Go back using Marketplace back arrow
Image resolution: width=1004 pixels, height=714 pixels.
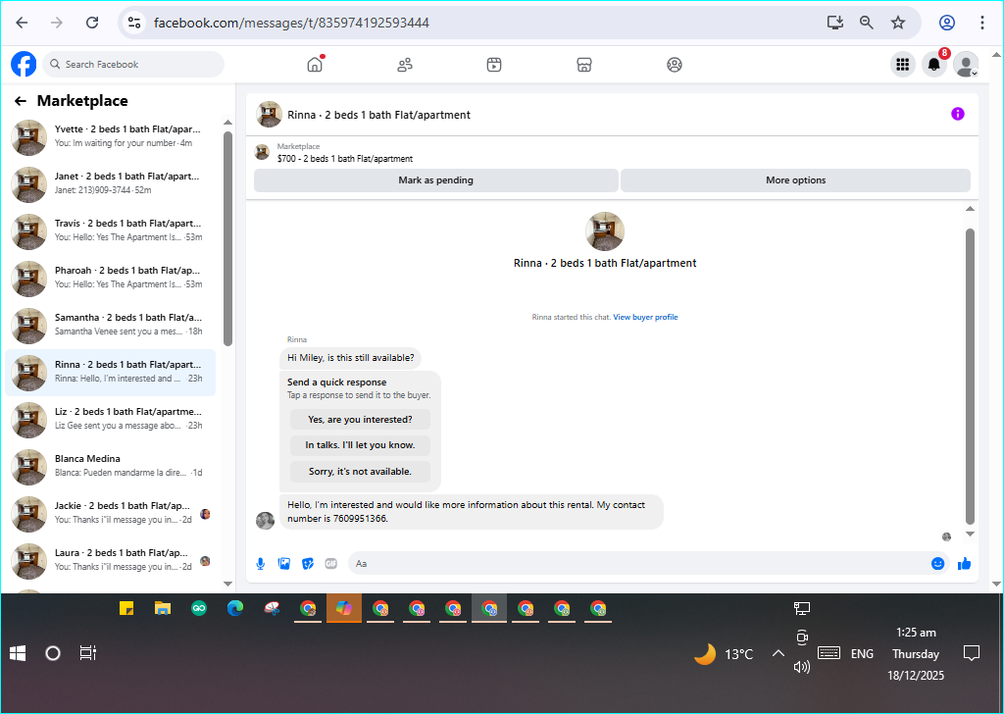pyautogui.click(x=21, y=101)
